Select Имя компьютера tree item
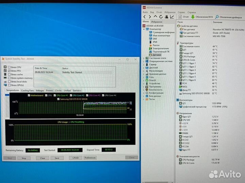Image resolution: width=245 pixels, height=183 pixels. click(x=160, y=36)
